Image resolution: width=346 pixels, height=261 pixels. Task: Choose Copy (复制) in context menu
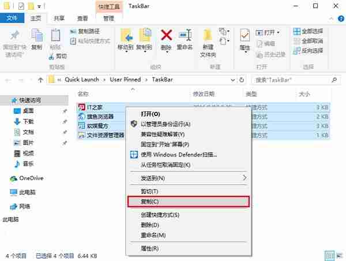(x=189, y=202)
